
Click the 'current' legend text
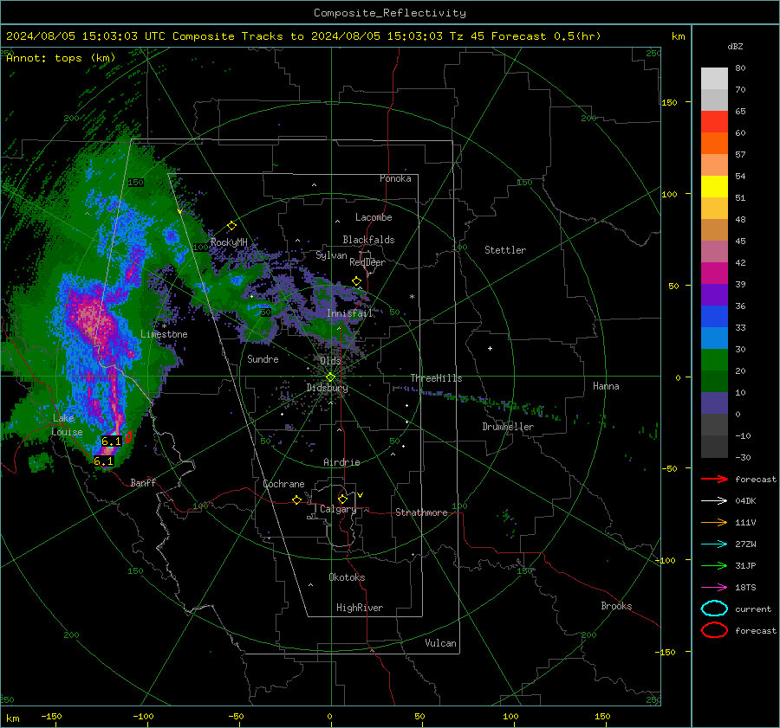click(x=753, y=609)
